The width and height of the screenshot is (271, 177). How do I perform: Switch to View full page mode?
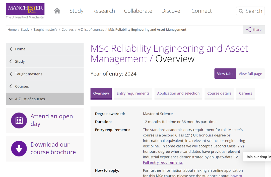[250, 73]
